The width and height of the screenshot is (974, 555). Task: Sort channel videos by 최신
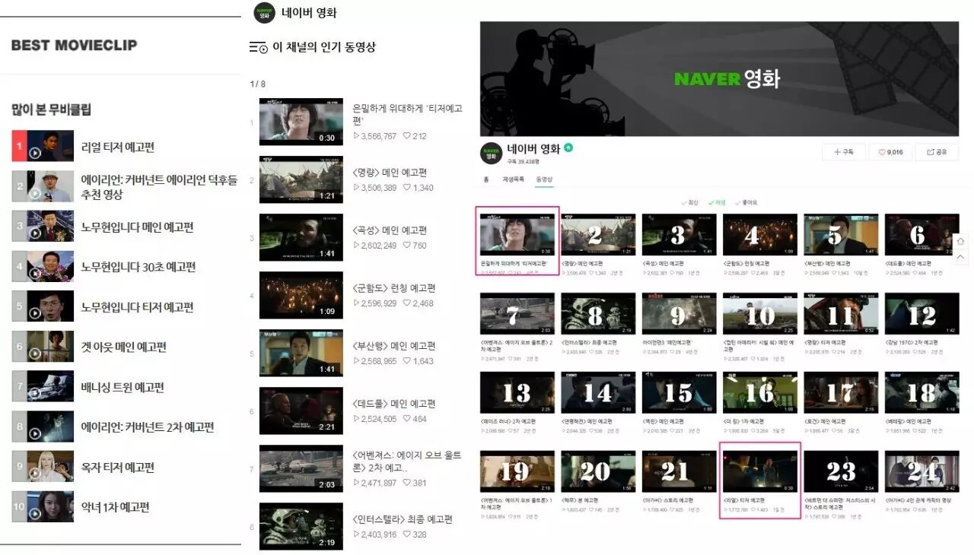point(689,203)
